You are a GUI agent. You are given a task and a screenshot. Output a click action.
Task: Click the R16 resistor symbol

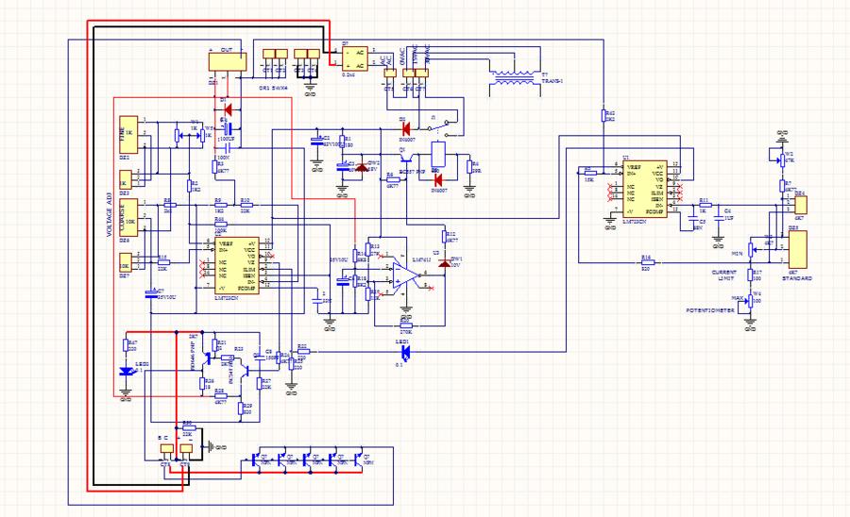pos(646,263)
